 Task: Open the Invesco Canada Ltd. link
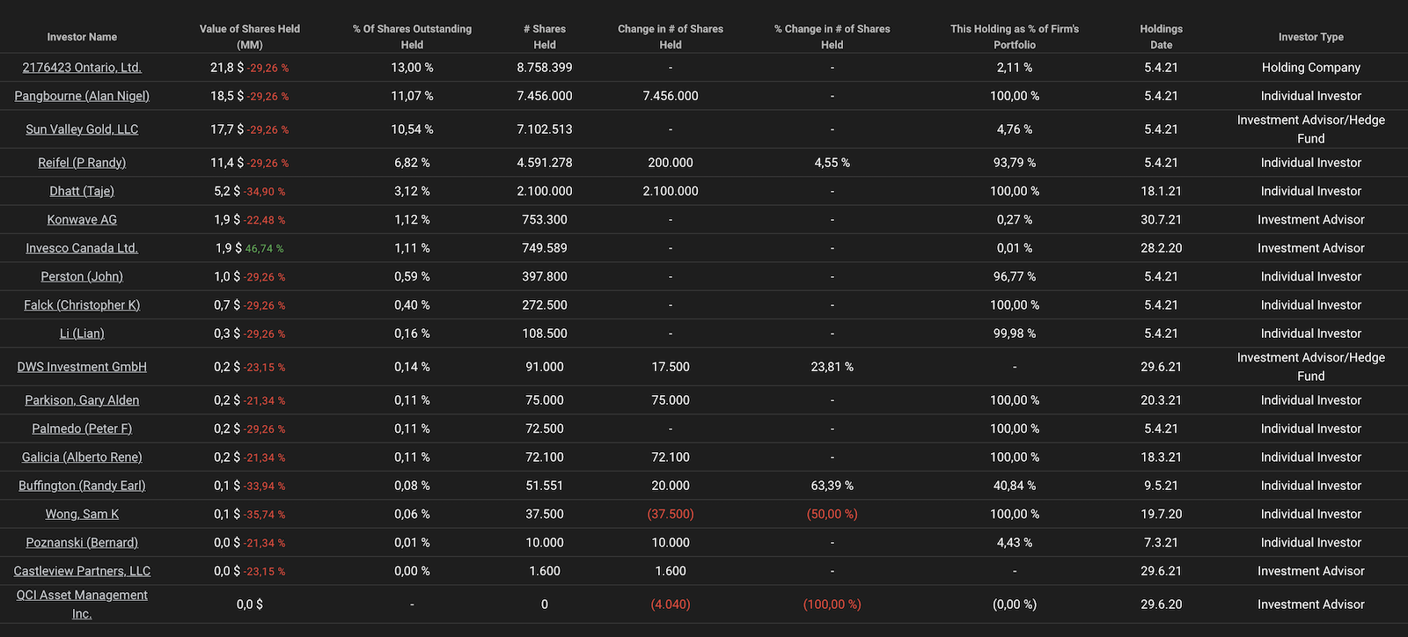[x=82, y=248]
